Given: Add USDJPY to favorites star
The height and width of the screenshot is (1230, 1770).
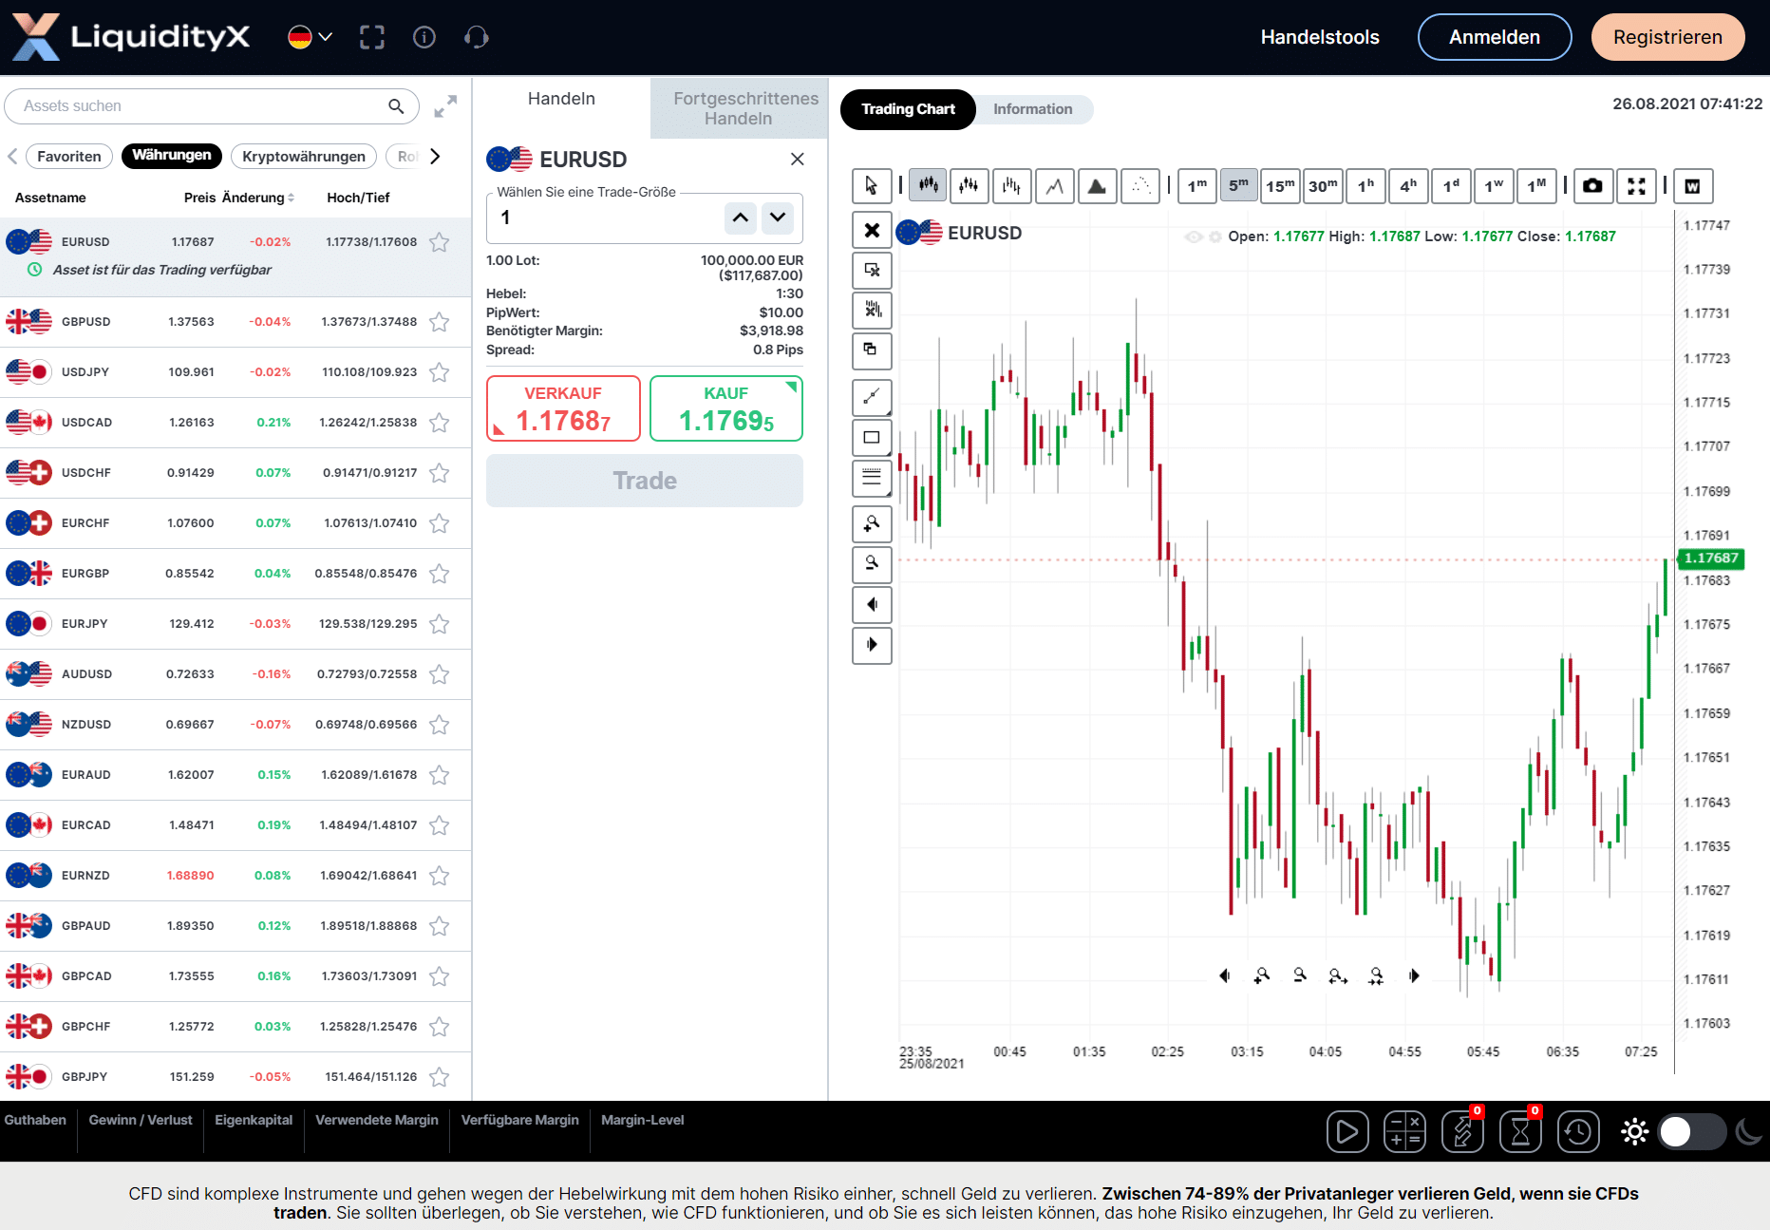Looking at the screenshot, I should [439, 372].
